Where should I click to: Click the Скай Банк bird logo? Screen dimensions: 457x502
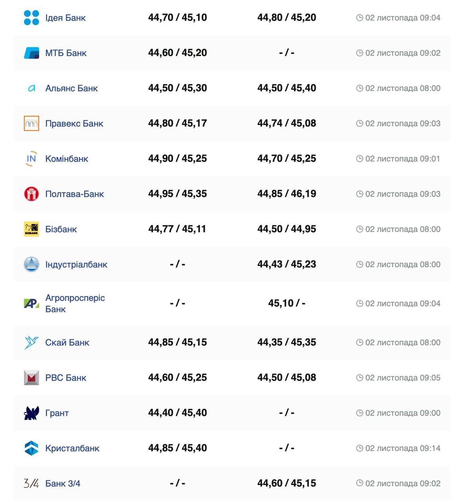pyautogui.click(x=31, y=342)
